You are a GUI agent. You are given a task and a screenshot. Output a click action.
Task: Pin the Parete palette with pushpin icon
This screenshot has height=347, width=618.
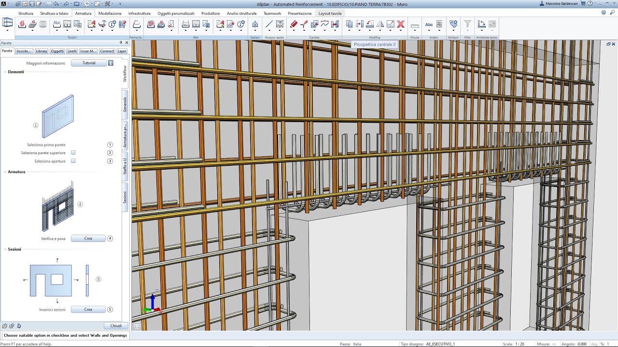[121, 43]
